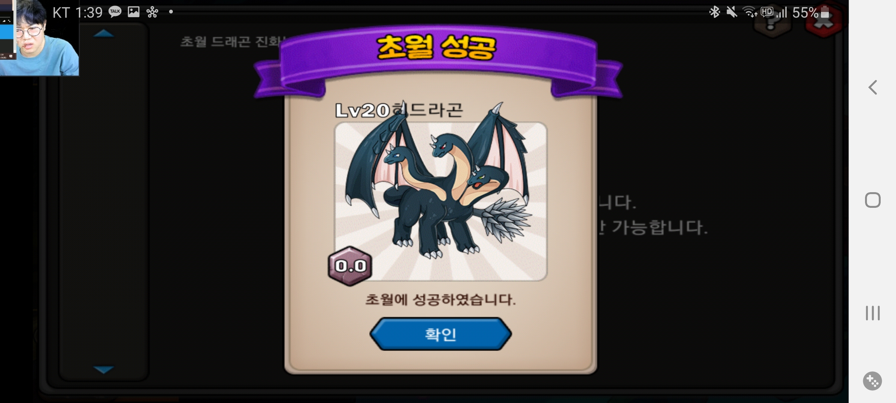Image resolution: width=896 pixels, height=403 pixels.
Task: Tap the flower-shaped notification icon
Action: tap(152, 12)
